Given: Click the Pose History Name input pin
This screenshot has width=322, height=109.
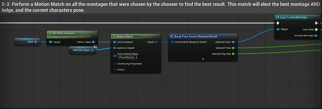Looking at the screenshot, I should pyautogui.click(x=115, y=56).
